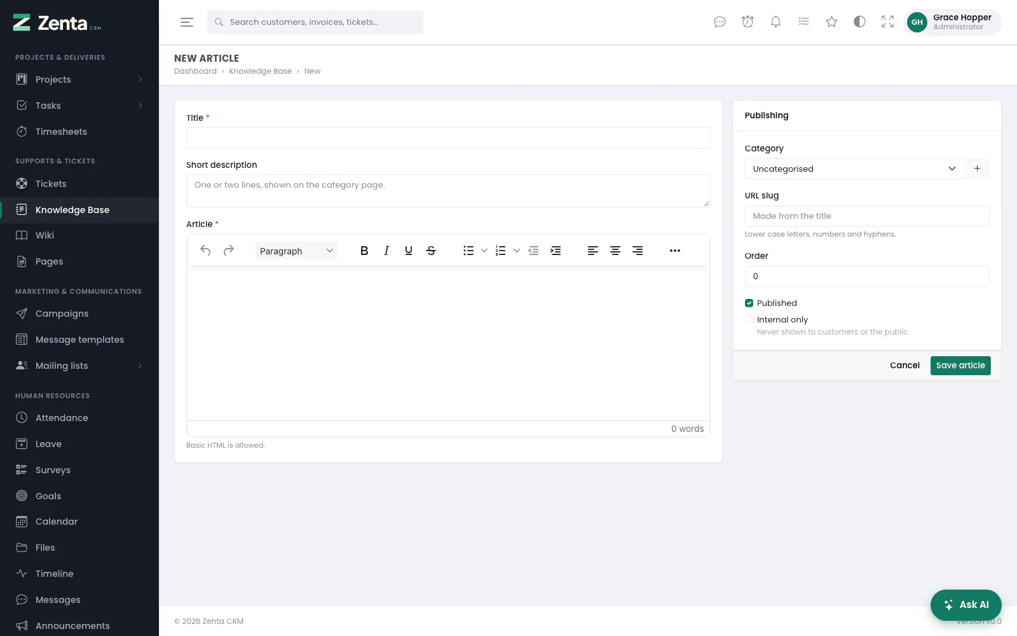Decrease the indent in the editor

click(x=533, y=251)
